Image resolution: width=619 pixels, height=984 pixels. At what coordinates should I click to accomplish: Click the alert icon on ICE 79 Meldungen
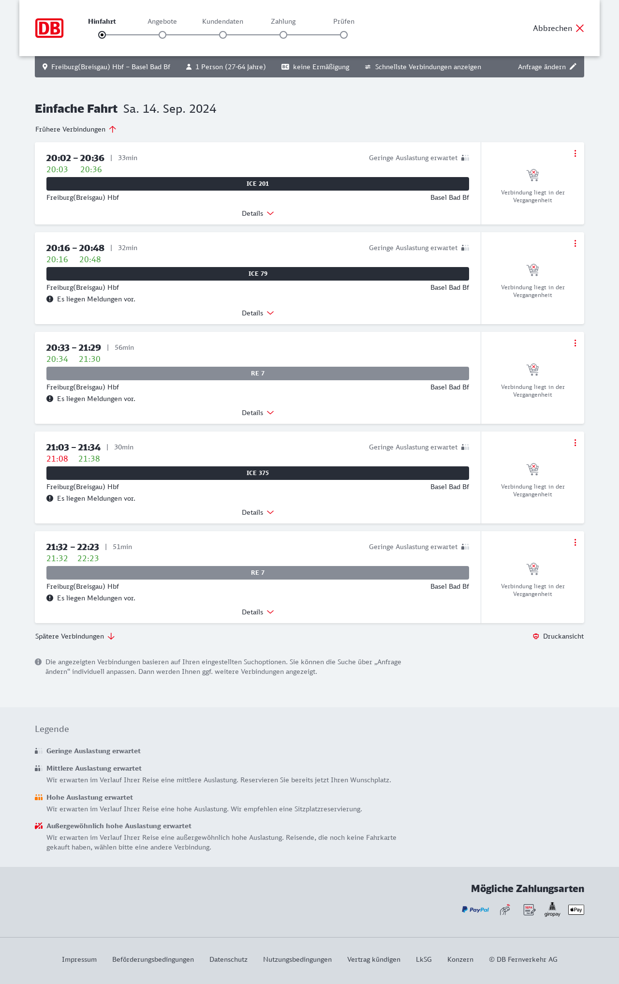pyautogui.click(x=50, y=299)
